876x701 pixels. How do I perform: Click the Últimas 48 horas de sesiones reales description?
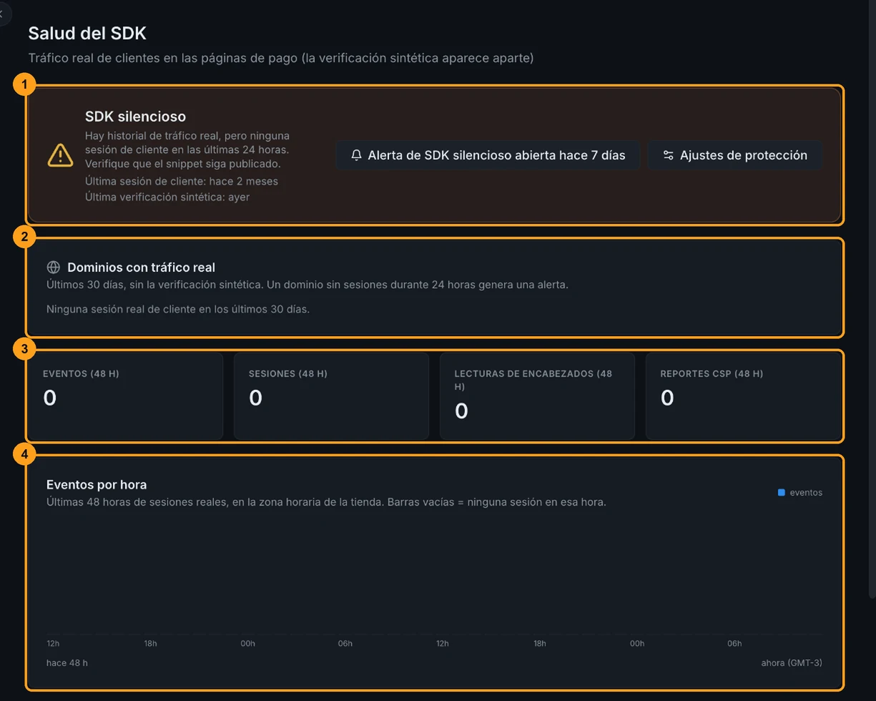point(326,502)
